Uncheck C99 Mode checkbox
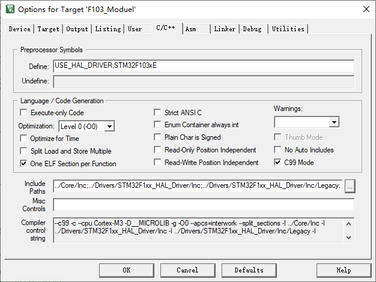 click(277, 163)
